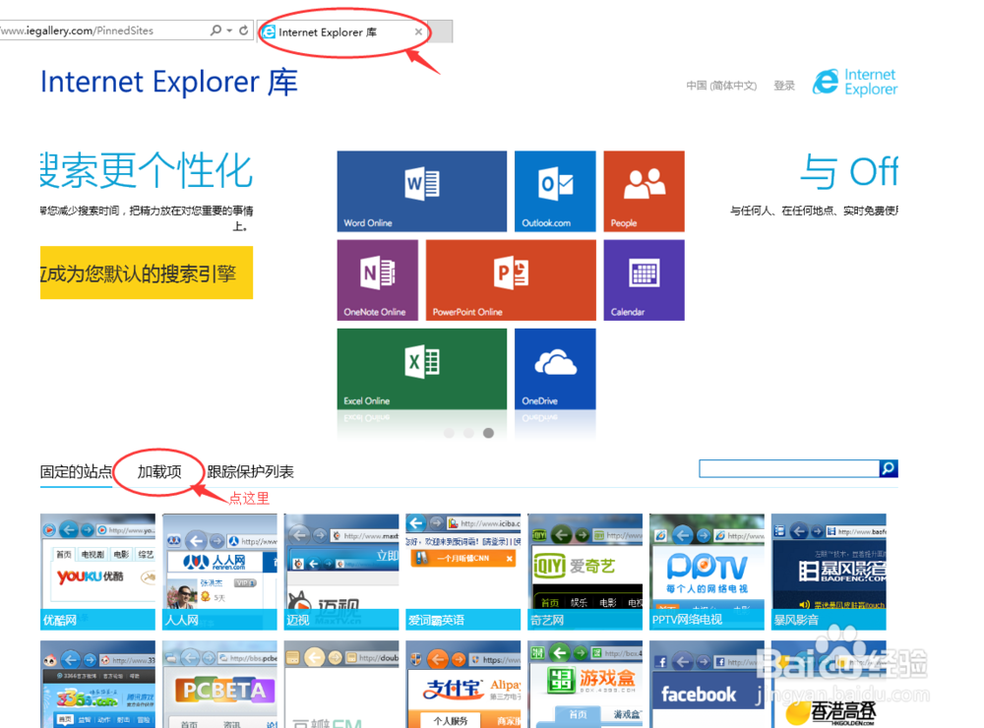Switch to the 跟踪保护列表 tab
The image size is (984, 728).
click(250, 472)
